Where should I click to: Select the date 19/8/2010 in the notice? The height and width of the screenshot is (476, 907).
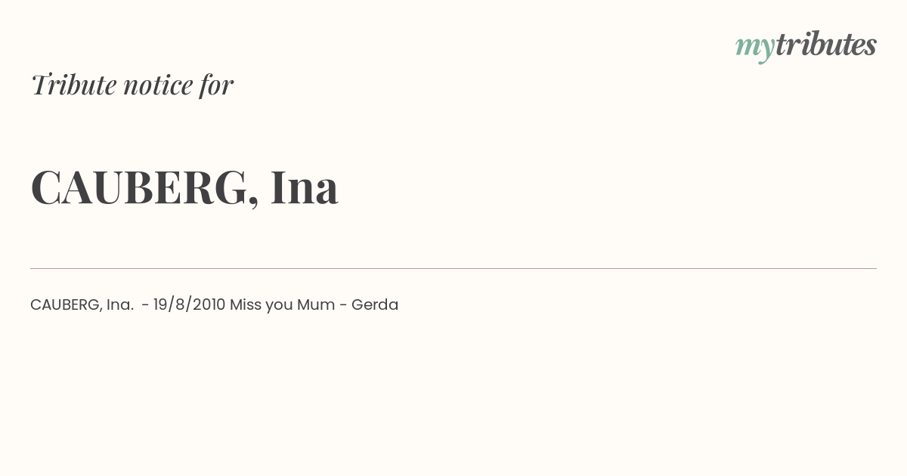(x=189, y=304)
